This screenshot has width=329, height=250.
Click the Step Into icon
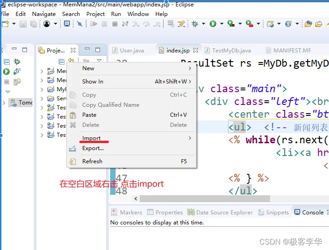point(136,24)
